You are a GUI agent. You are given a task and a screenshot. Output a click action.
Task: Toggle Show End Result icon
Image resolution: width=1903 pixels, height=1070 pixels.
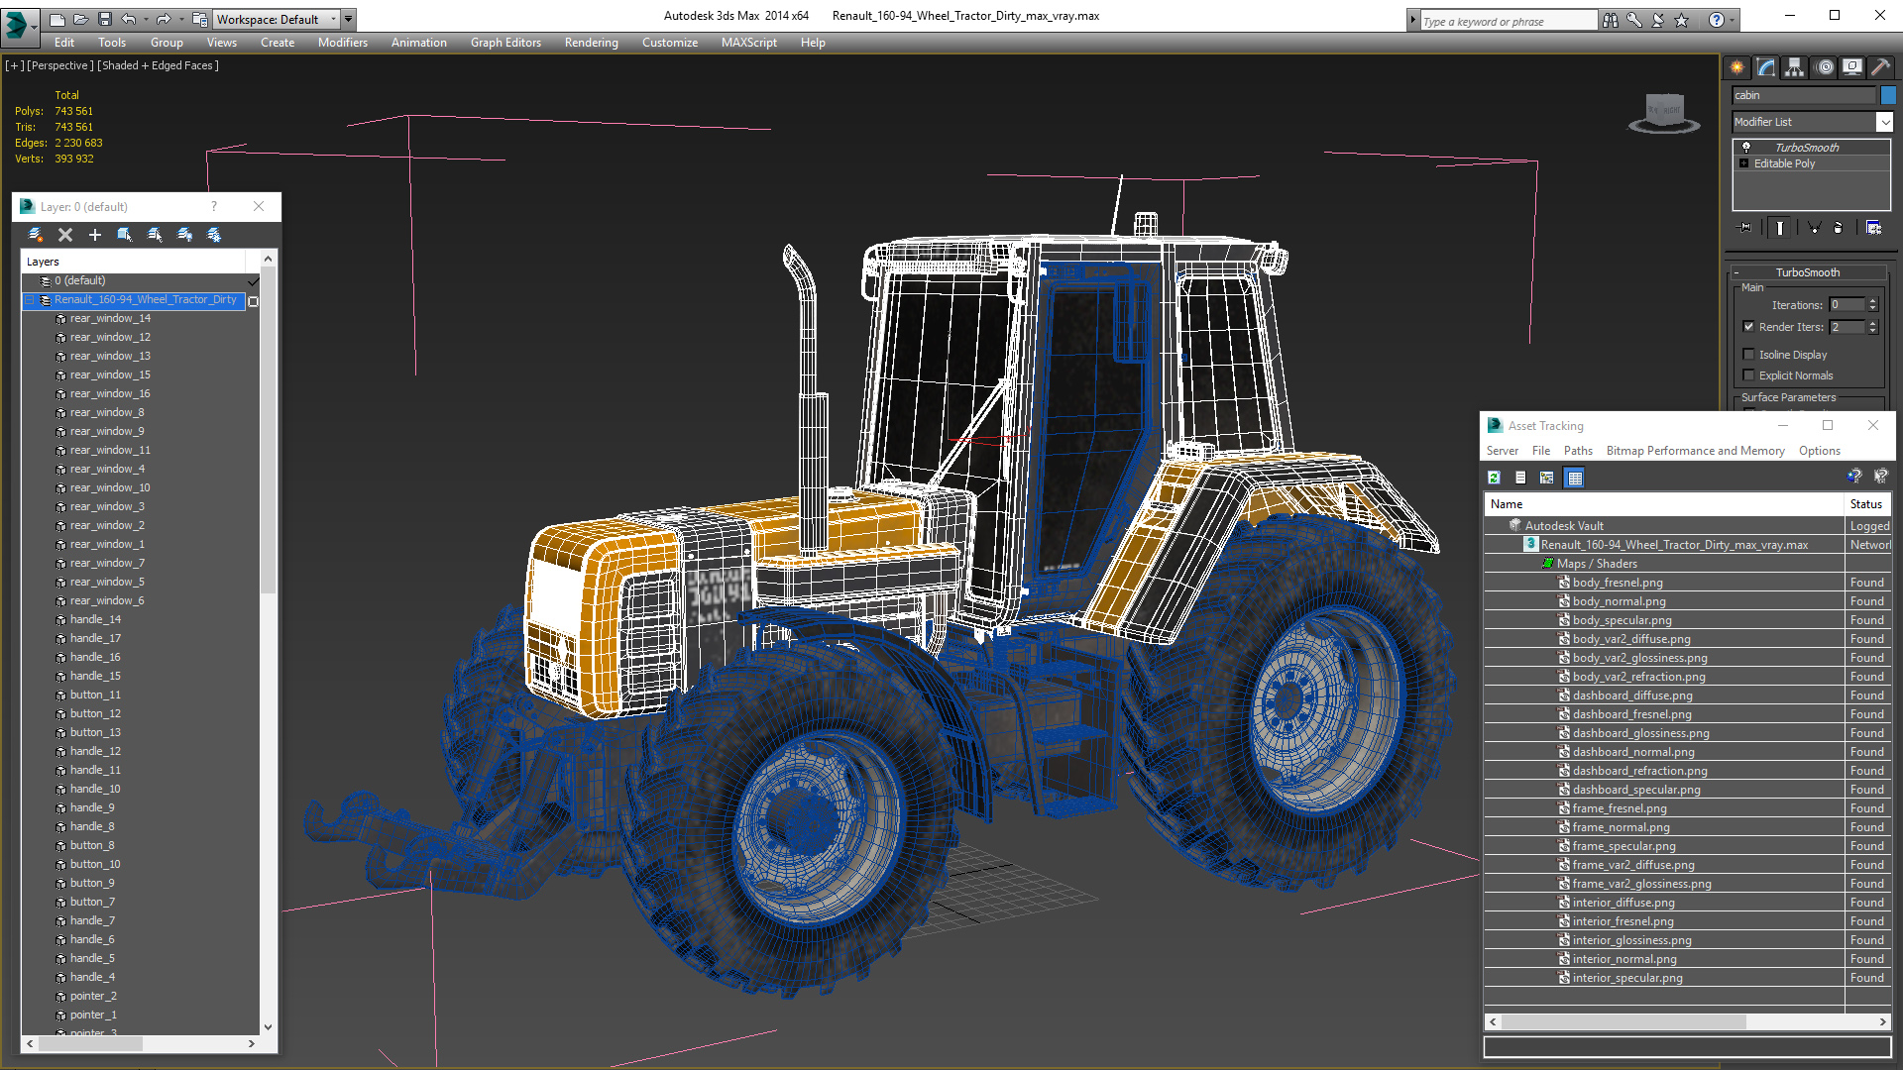[1780, 228]
